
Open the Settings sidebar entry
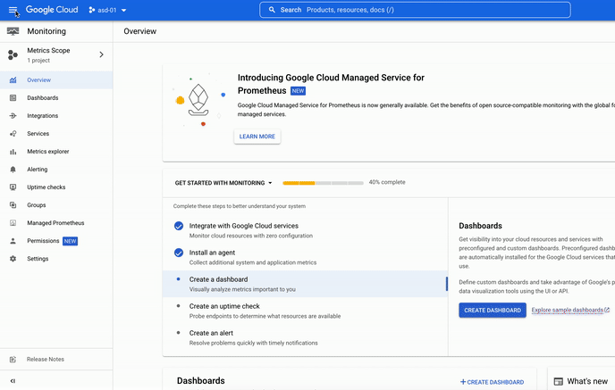56,259
